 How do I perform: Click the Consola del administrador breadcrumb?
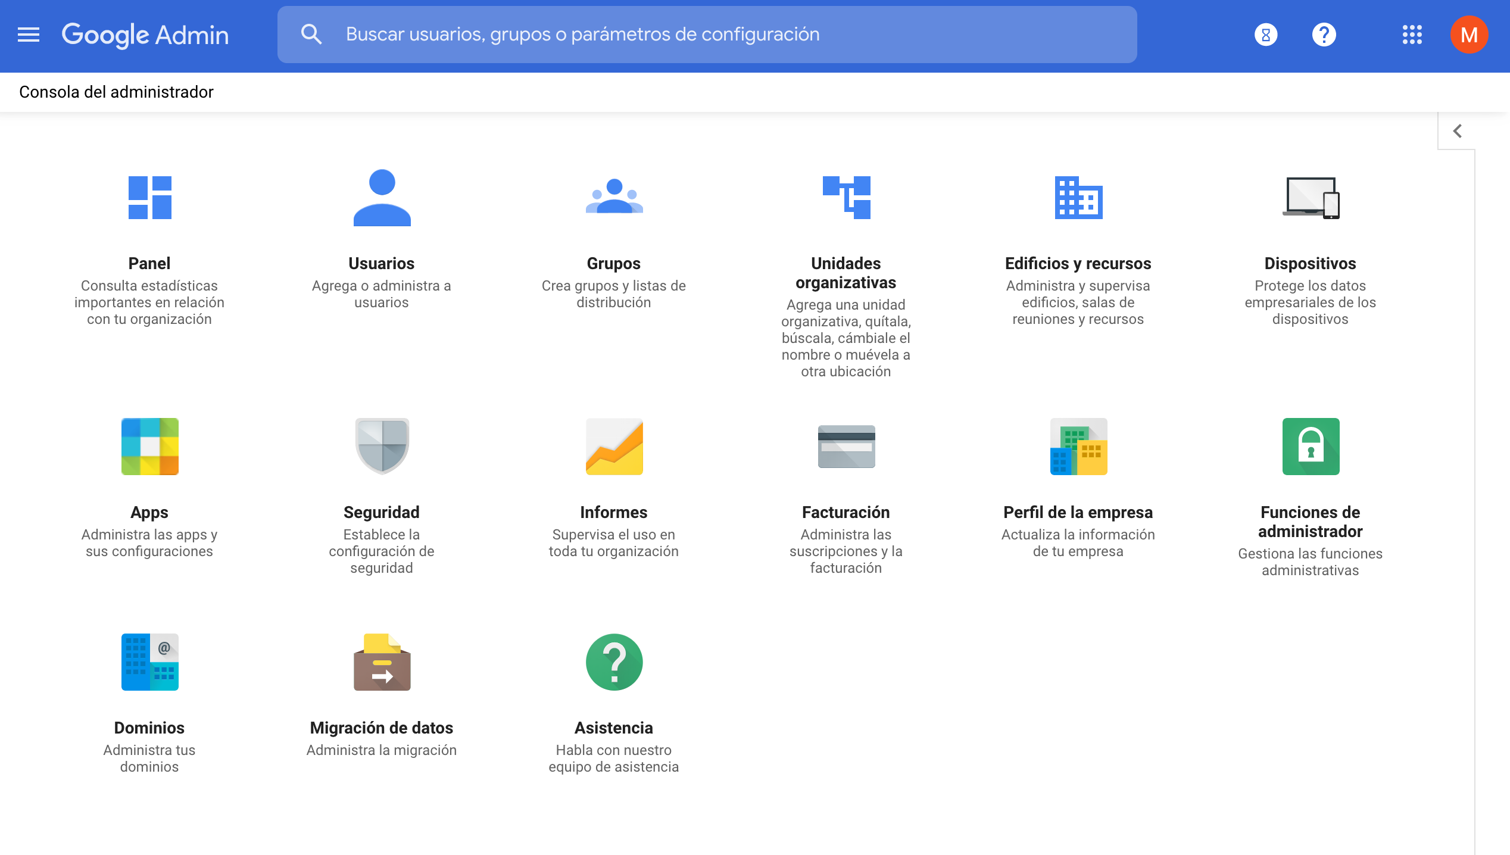[x=116, y=92]
